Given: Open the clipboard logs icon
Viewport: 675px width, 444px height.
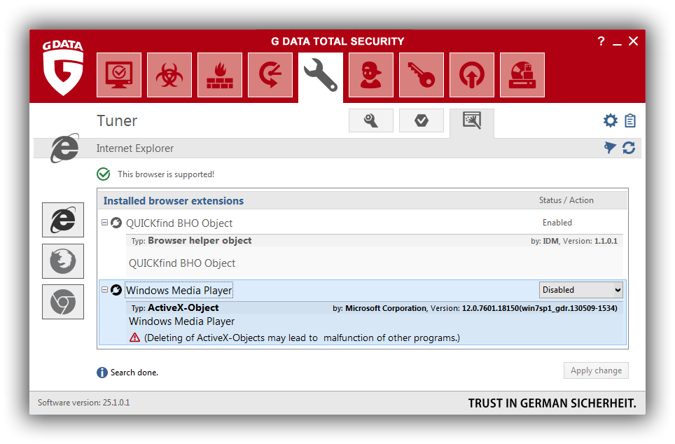Looking at the screenshot, I should (x=629, y=120).
